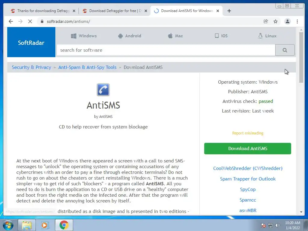Click the padlock site info icon
Image resolution: width=308 pixels, height=231 pixels.
[x=42, y=21]
